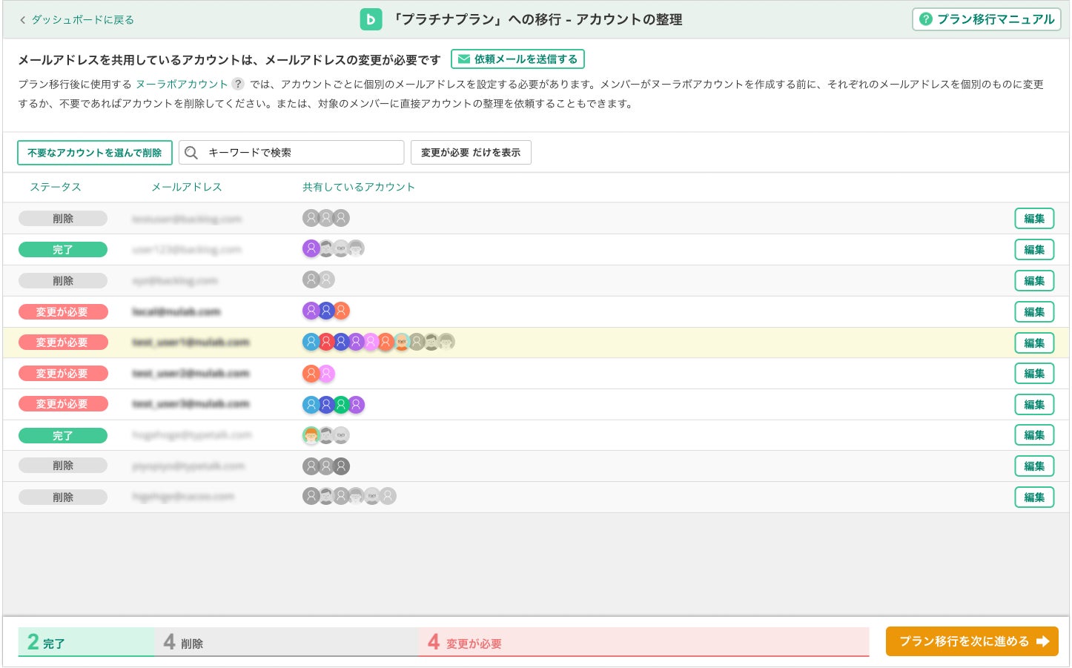The height and width of the screenshot is (668, 1072).
Task: Click the '2 完了' progress segment
Action: (86, 642)
